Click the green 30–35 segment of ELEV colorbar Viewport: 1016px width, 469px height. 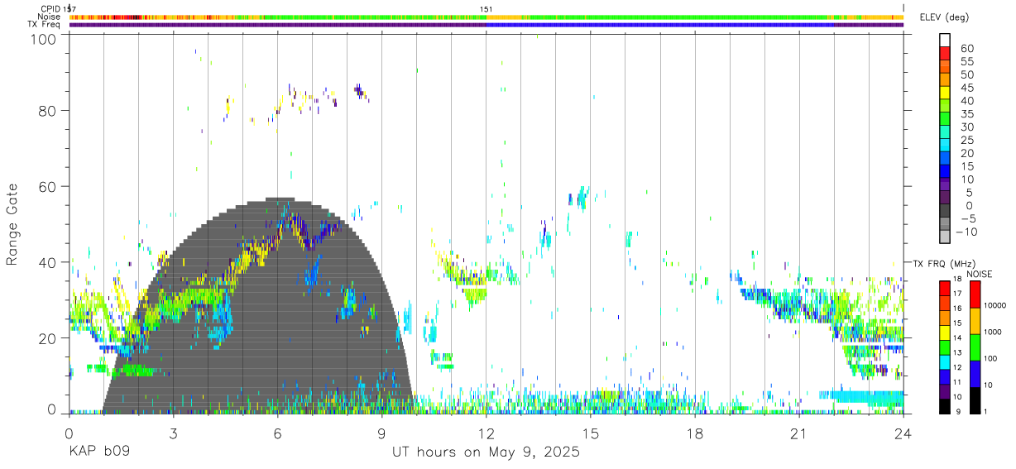coord(945,120)
